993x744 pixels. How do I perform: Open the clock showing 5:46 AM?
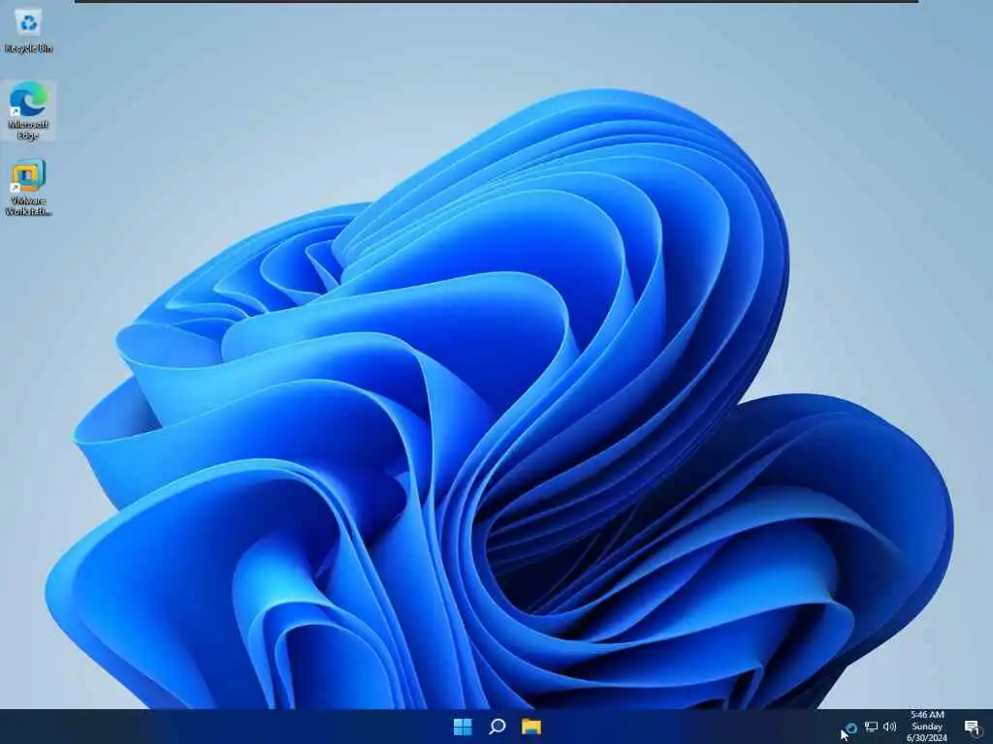click(927, 727)
